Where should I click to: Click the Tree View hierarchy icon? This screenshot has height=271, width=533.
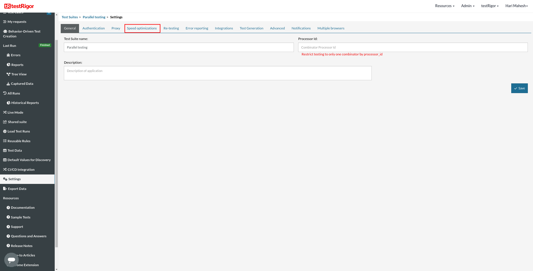tap(9, 74)
